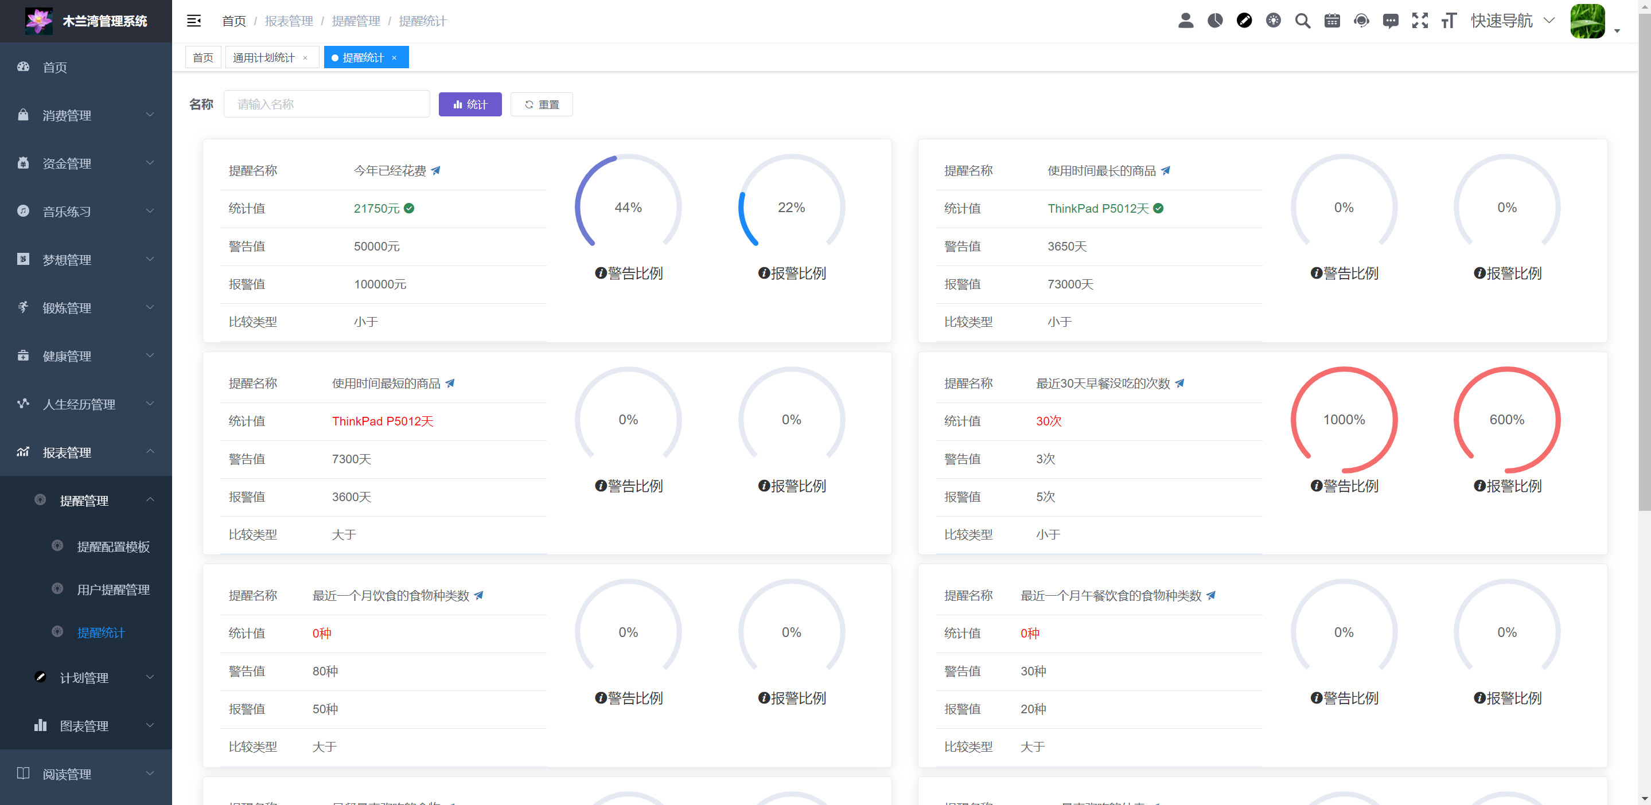
Task: Open the calendar icon in top toolbar
Action: tap(1332, 21)
